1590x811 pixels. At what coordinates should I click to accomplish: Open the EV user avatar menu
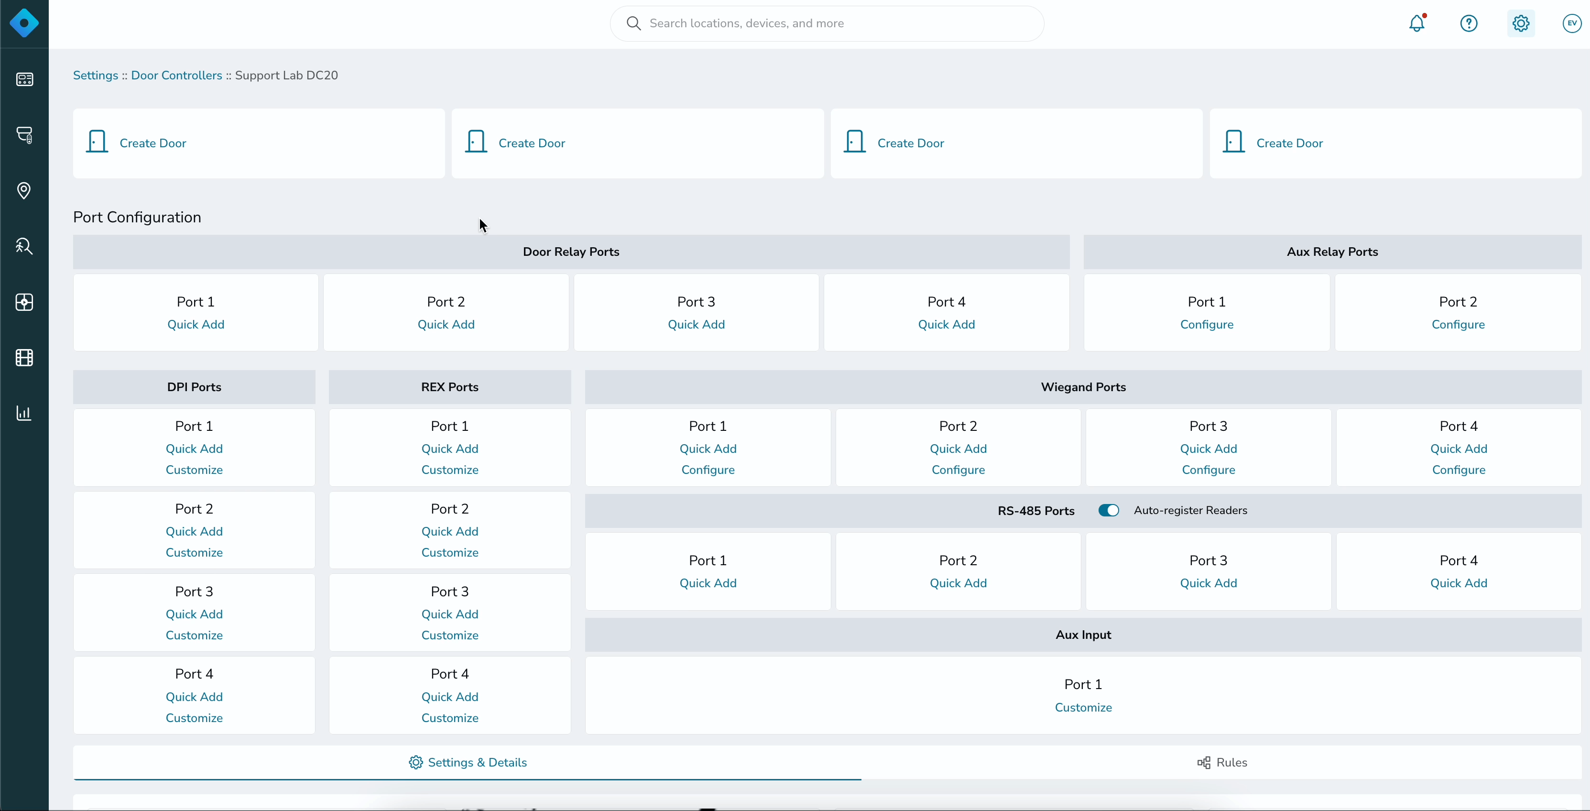[x=1572, y=23]
